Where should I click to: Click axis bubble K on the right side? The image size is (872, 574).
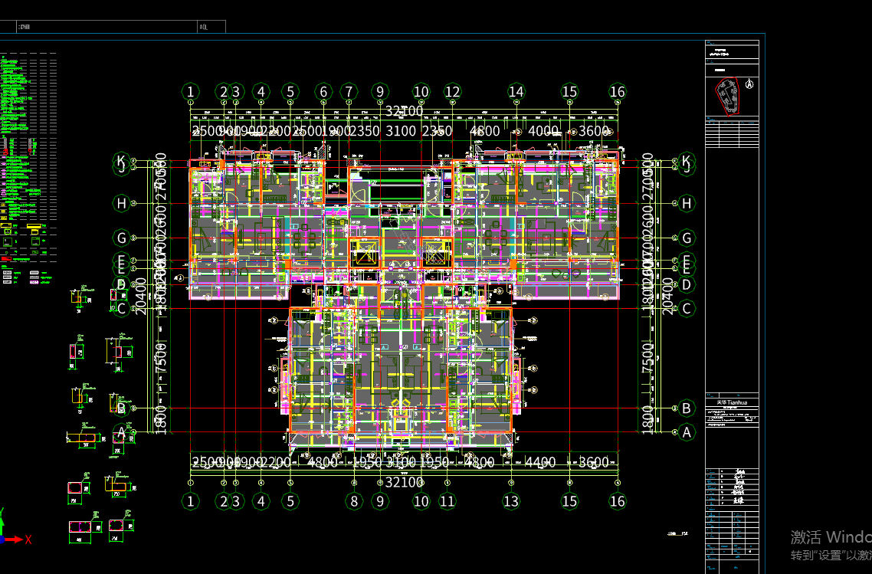pyautogui.click(x=687, y=160)
